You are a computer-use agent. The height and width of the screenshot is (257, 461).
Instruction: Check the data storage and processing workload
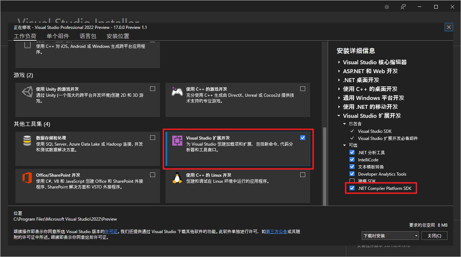click(x=153, y=137)
